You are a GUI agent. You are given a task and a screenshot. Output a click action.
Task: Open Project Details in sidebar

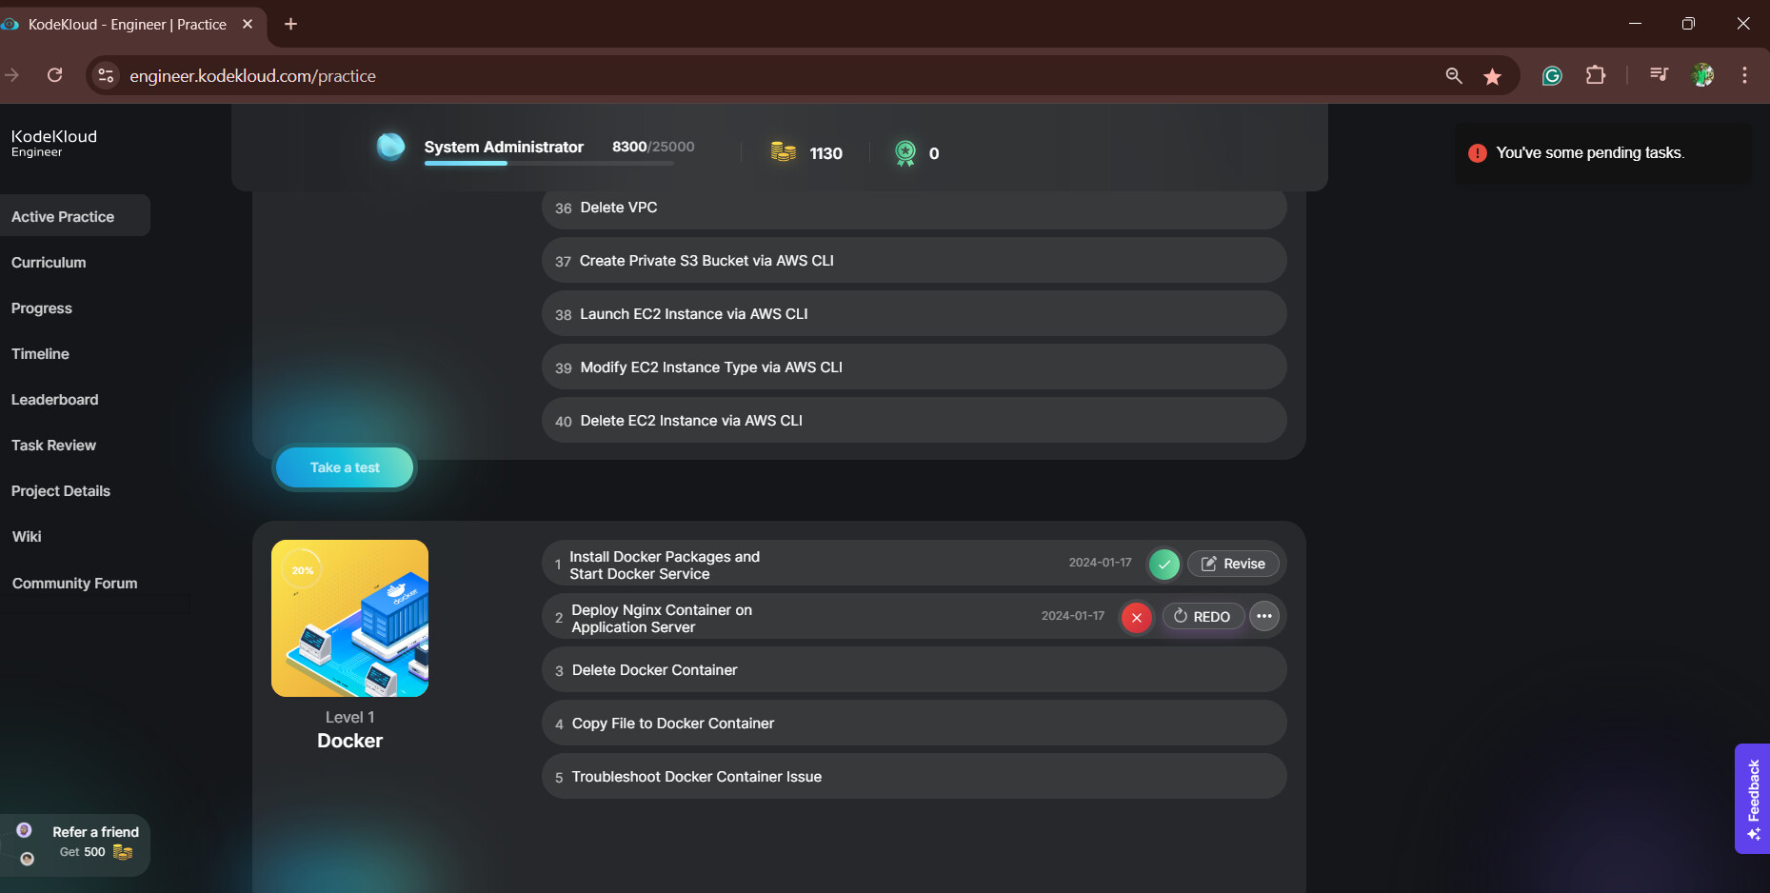point(61,491)
